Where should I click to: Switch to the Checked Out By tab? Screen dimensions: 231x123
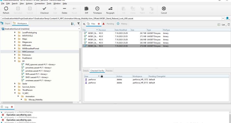point(97,71)
